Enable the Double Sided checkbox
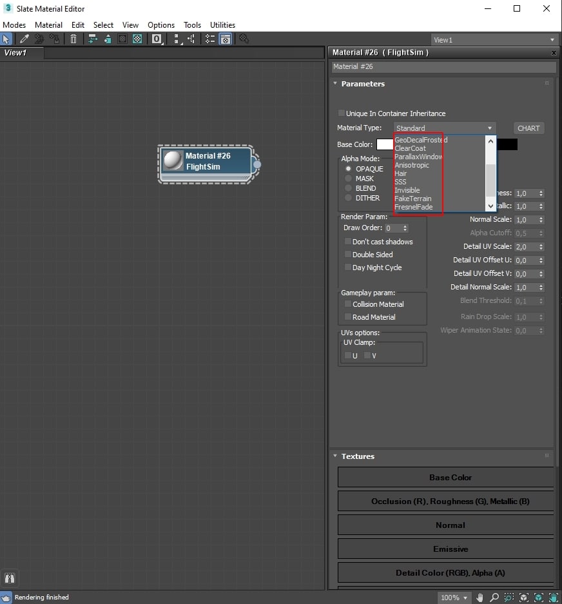This screenshot has height=604, width=562. 348,255
